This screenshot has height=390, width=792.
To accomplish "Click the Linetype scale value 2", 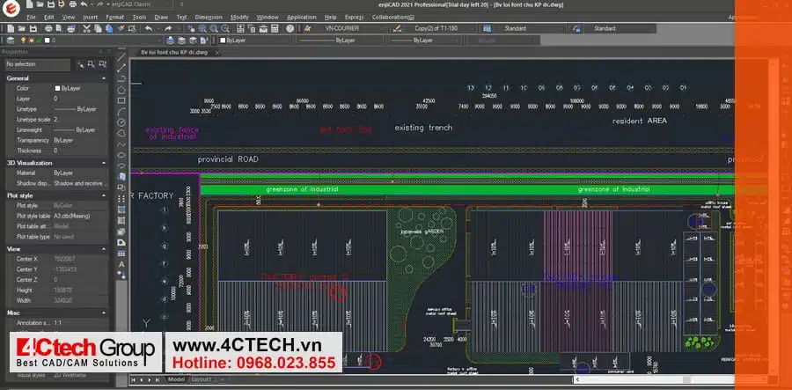I will point(55,120).
